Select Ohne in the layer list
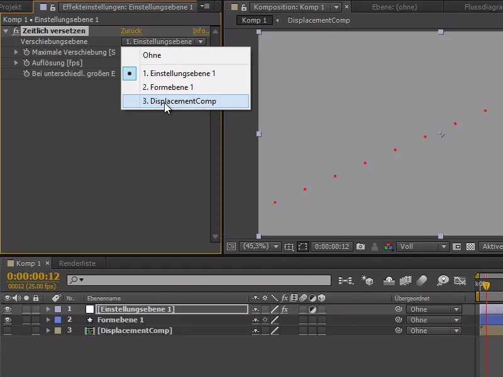This screenshot has height=377, width=503. point(185,55)
